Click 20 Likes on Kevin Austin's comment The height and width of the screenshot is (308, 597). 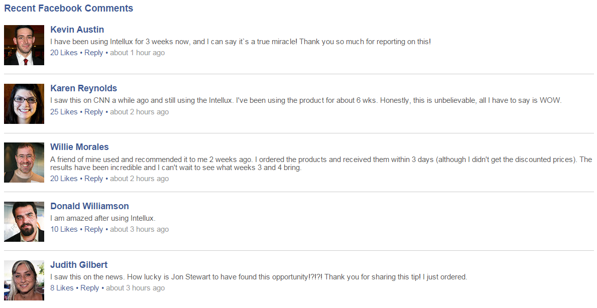point(64,53)
